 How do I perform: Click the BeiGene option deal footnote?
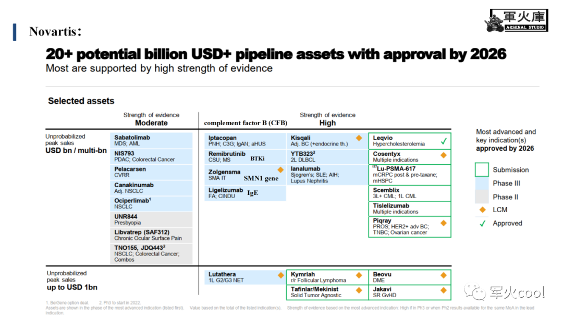click(x=67, y=302)
